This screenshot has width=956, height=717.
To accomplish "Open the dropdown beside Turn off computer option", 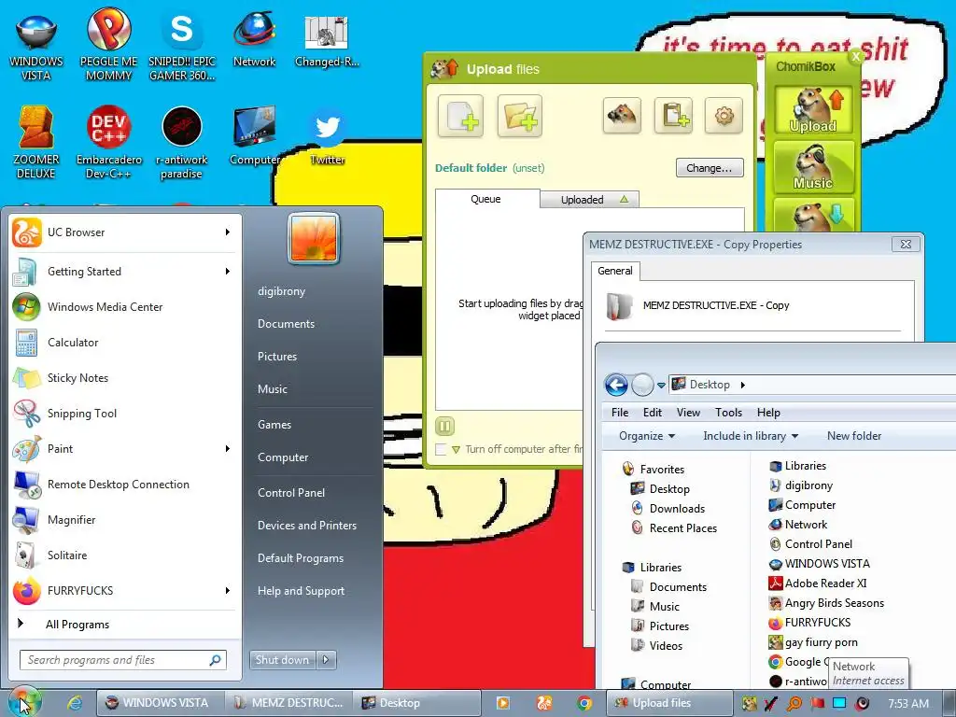I will (x=456, y=450).
